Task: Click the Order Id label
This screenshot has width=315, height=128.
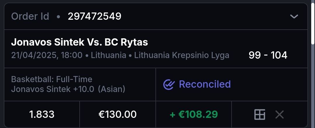Action: [30, 17]
